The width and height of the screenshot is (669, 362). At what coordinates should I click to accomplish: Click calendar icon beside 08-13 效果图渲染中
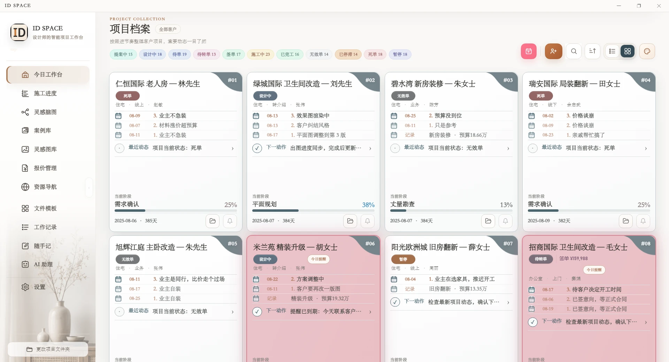(x=256, y=116)
